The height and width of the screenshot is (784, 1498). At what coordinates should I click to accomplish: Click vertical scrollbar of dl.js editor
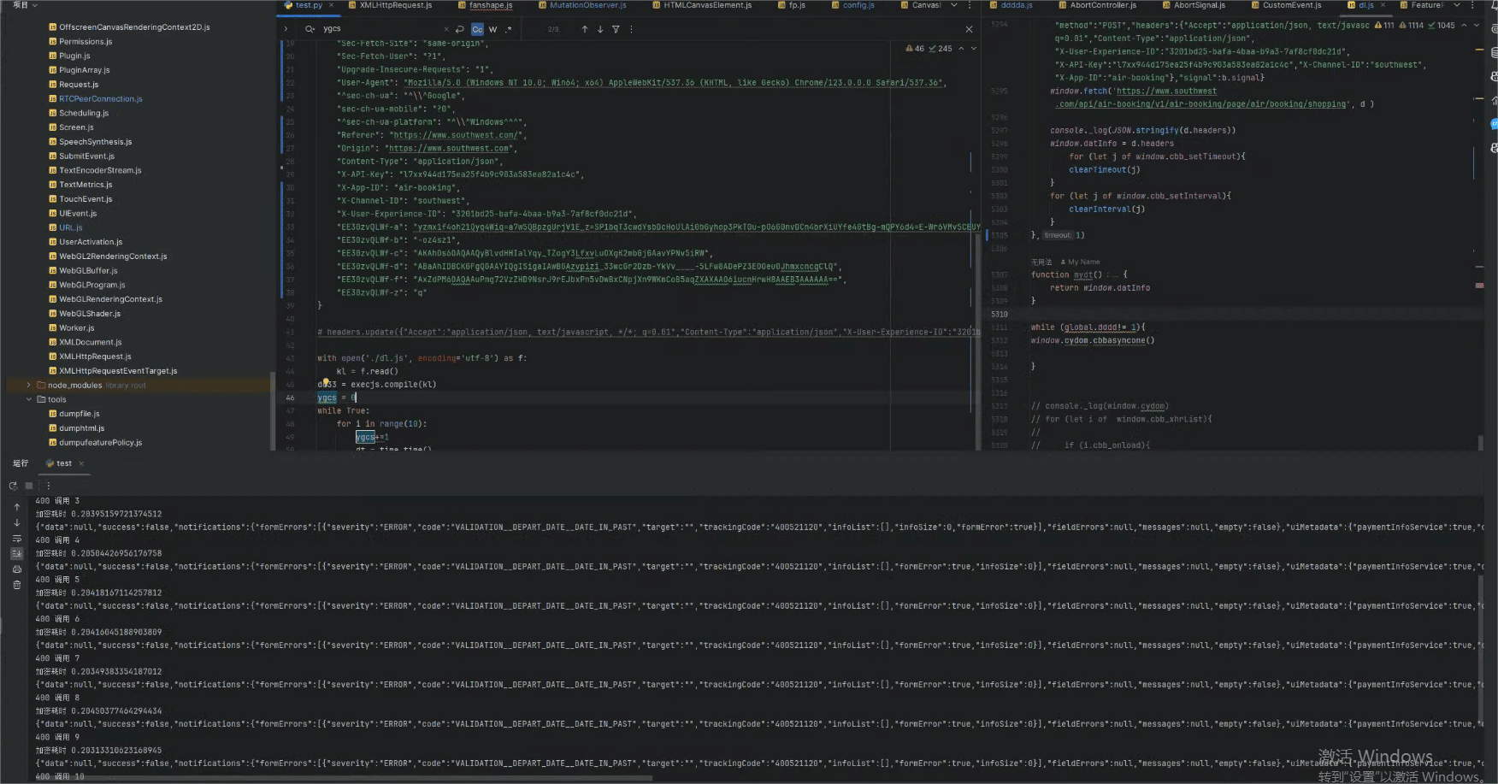1480,443
